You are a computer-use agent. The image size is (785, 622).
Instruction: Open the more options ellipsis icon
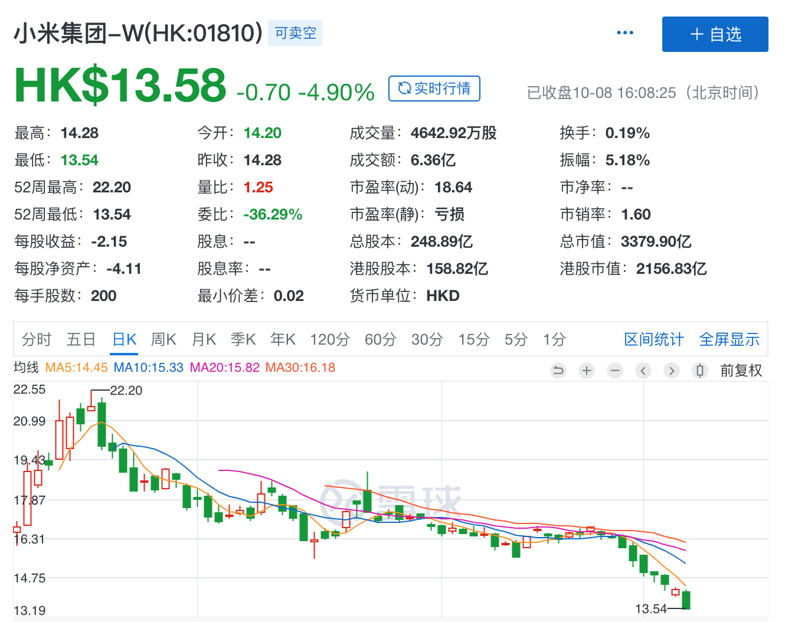tap(624, 33)
